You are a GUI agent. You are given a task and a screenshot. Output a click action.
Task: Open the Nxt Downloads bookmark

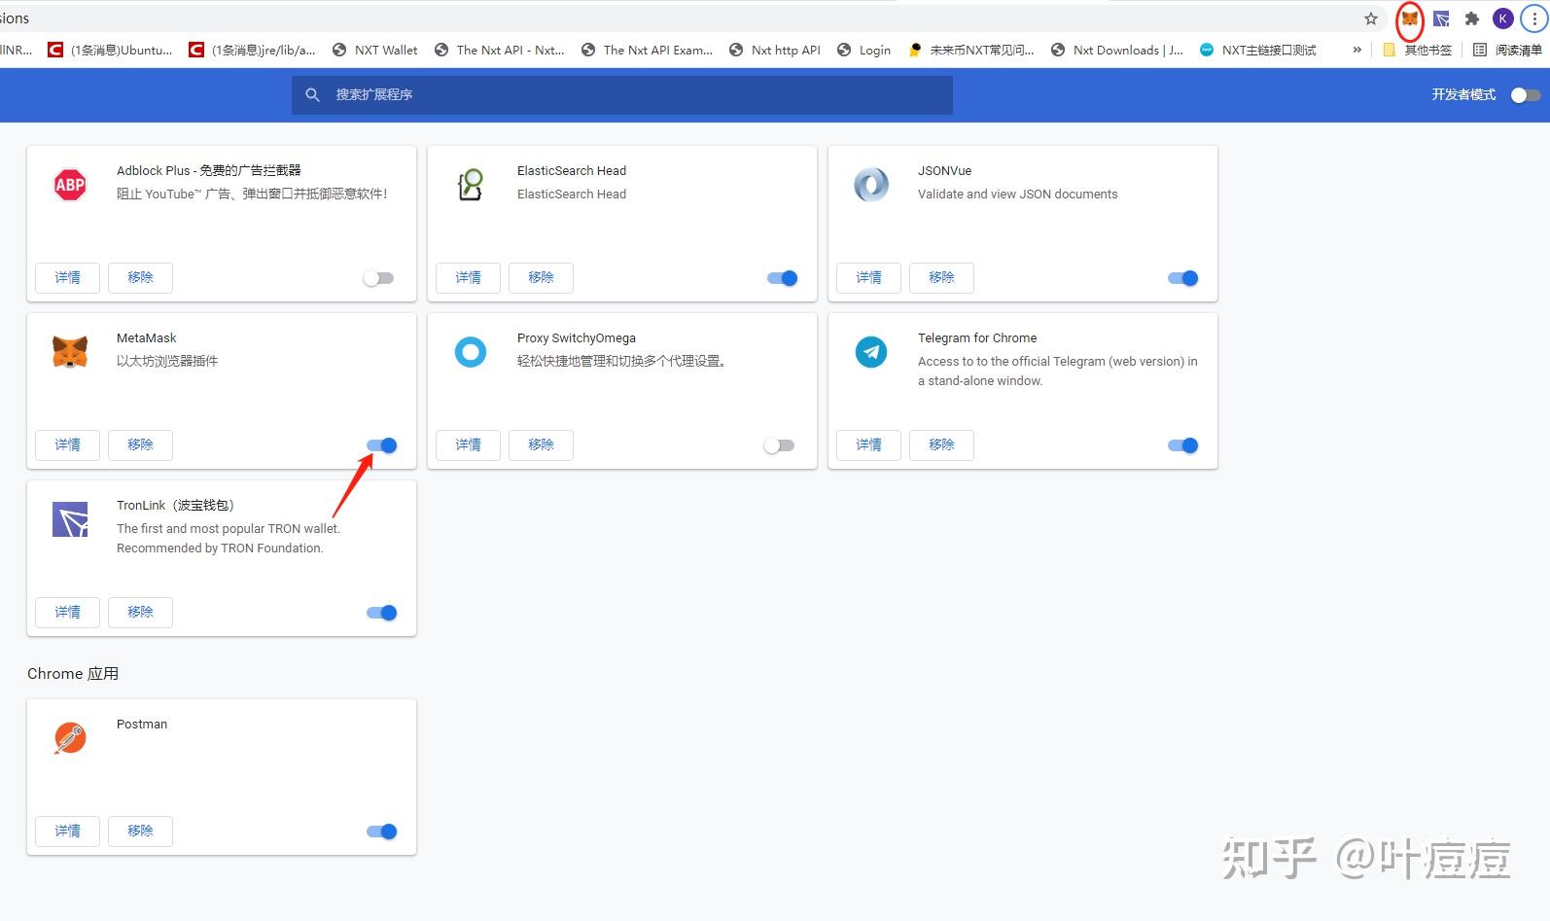pyautogui.click(x=1116, y=50)
